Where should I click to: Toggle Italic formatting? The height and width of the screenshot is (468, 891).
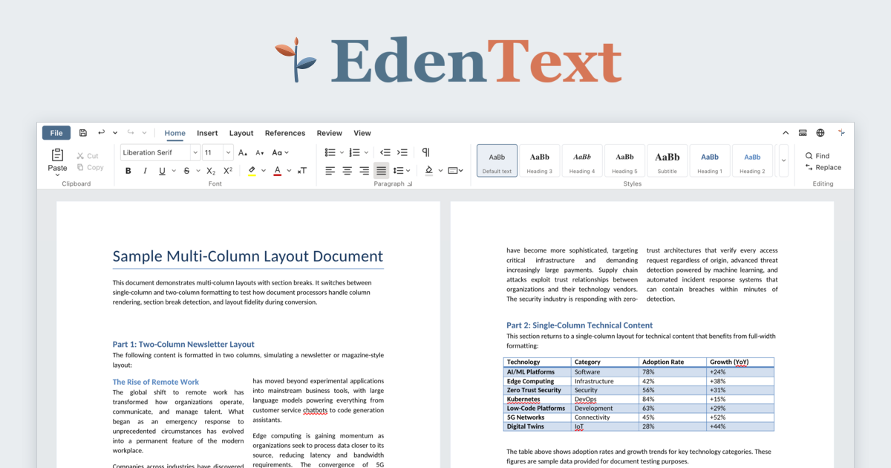coord(144,171)
